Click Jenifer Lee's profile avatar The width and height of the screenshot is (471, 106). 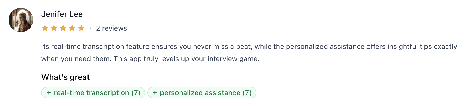21,20
